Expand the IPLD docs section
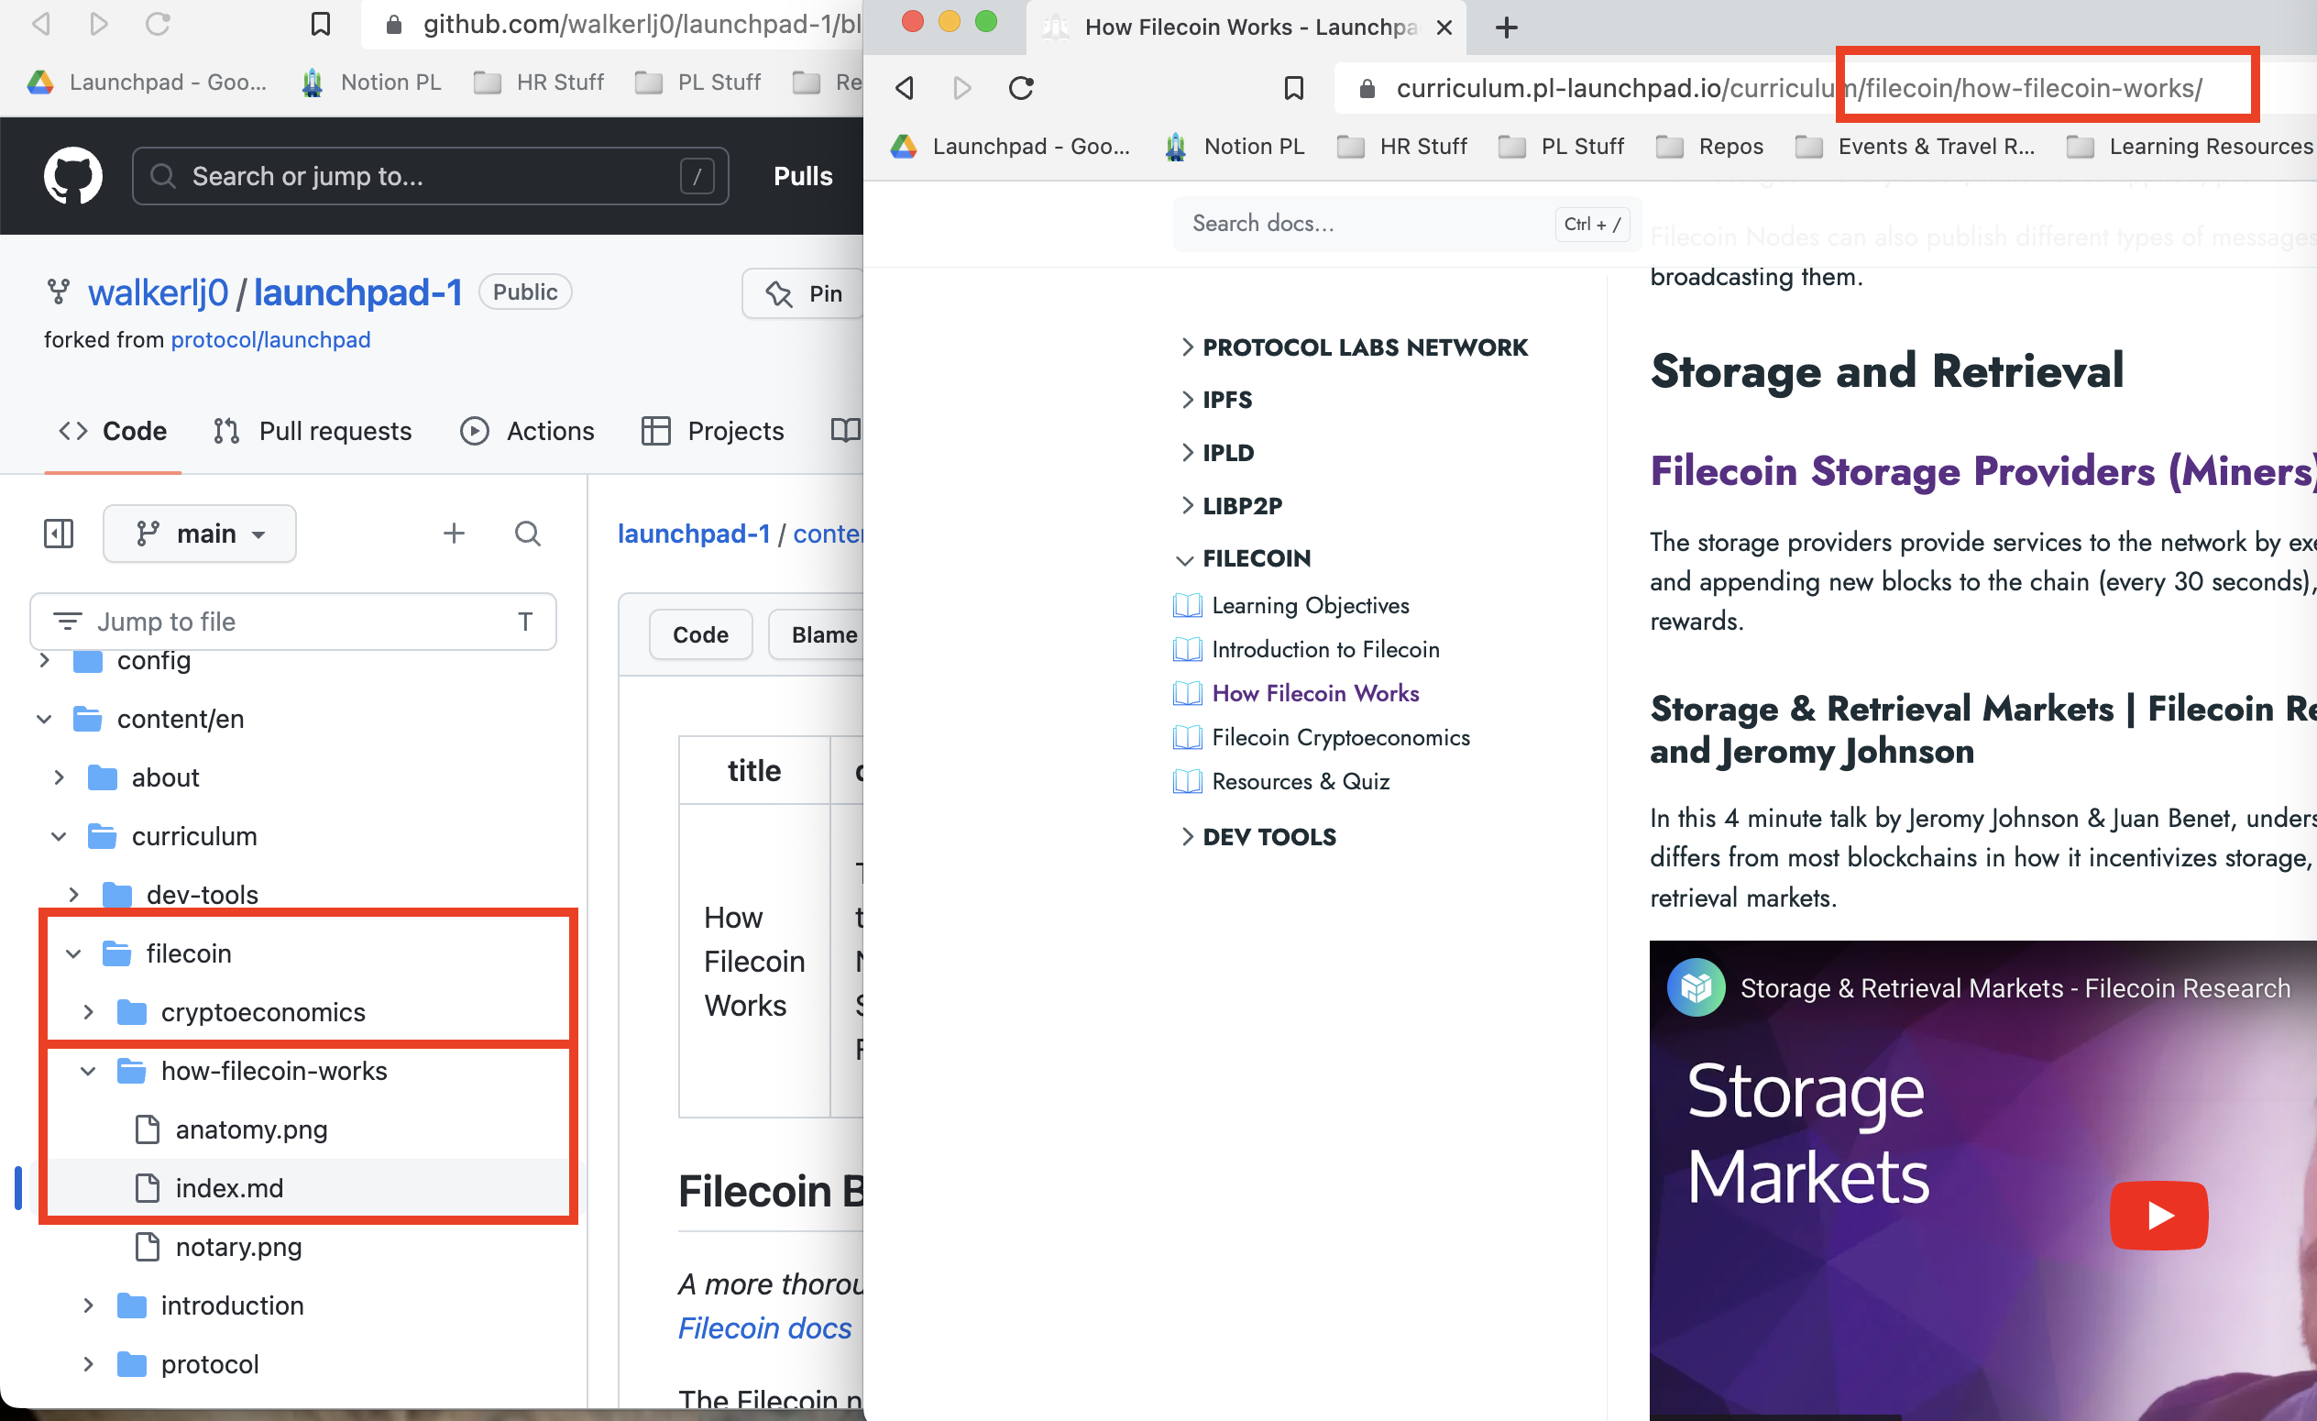The image size is (2317, 1421). (x=1216, y=452)
